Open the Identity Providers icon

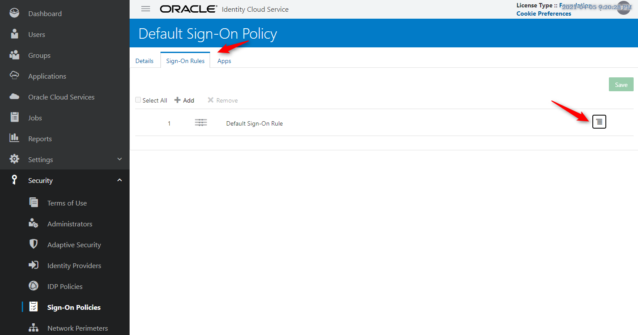coord(33,265)
